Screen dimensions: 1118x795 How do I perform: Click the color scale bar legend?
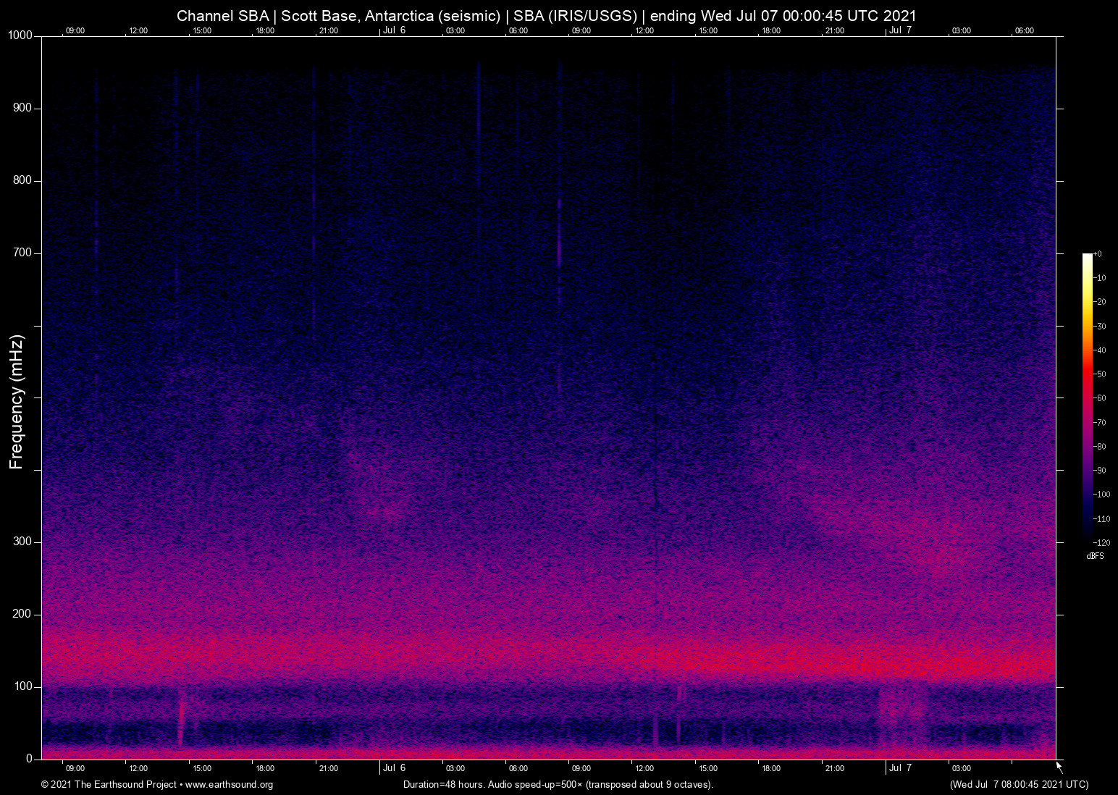1087,396
